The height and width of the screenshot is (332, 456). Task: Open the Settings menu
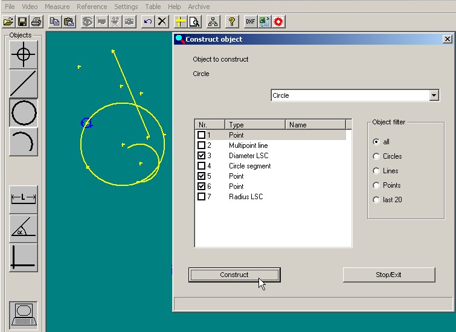coord(126,7)
